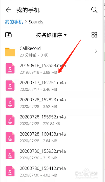Open the sort by name dropdown

coord(51,35)
